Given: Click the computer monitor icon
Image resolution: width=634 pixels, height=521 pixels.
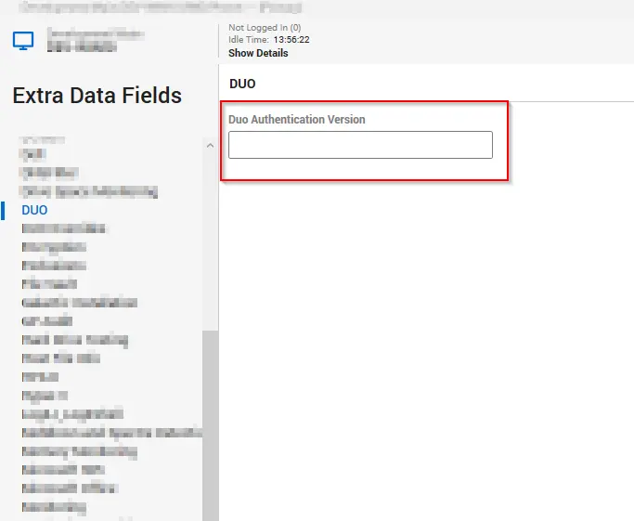Looking at the screenshot, I should 23,41.
